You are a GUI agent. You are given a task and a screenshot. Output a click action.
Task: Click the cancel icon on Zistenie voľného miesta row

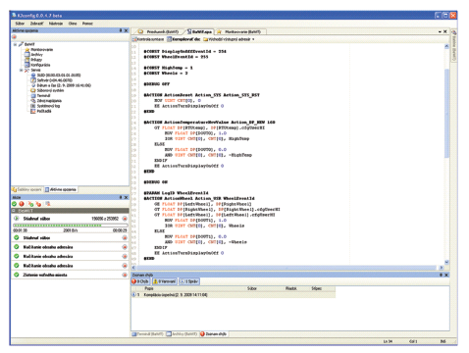point(125,275)
